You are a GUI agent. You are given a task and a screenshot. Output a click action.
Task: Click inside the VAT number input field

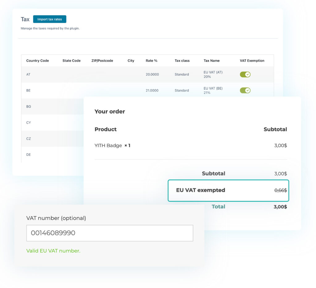point(109,233)
